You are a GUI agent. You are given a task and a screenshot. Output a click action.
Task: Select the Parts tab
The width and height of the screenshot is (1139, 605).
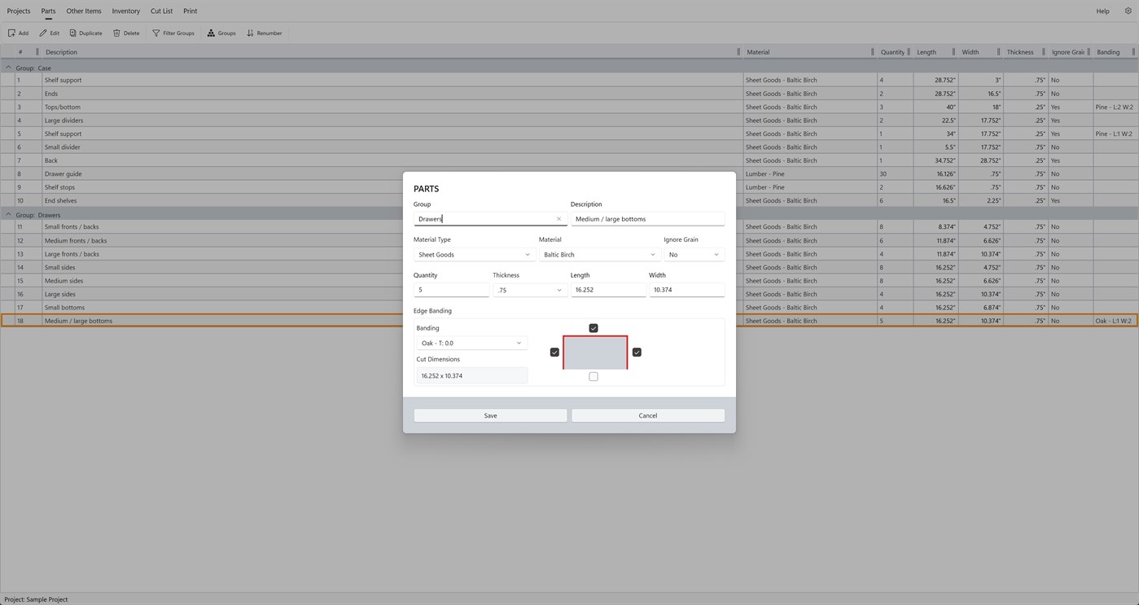coord(49,11)
